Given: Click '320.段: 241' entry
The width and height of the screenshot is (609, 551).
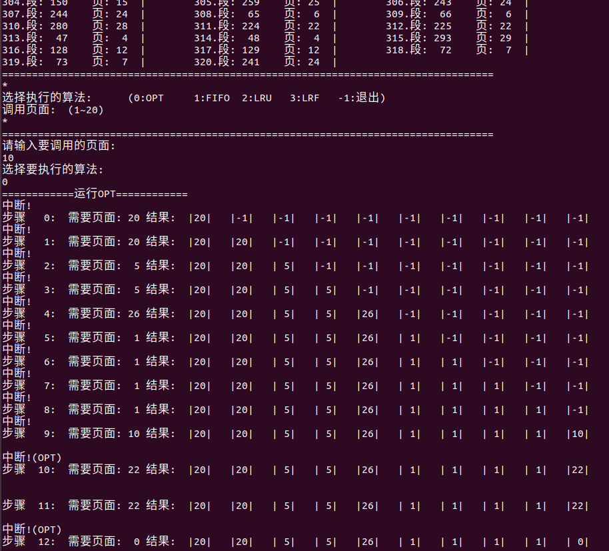Looking at the screenshot, I should (x=227, y=62).
